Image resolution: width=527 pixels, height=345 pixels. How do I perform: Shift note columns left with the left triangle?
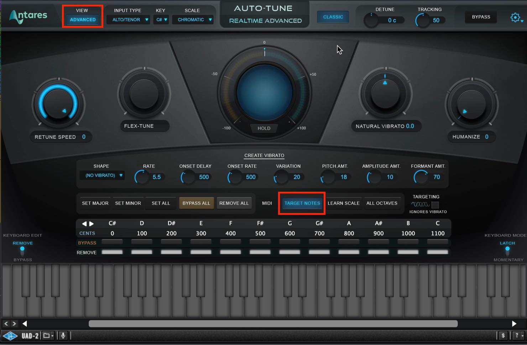[x=84, y=224]
